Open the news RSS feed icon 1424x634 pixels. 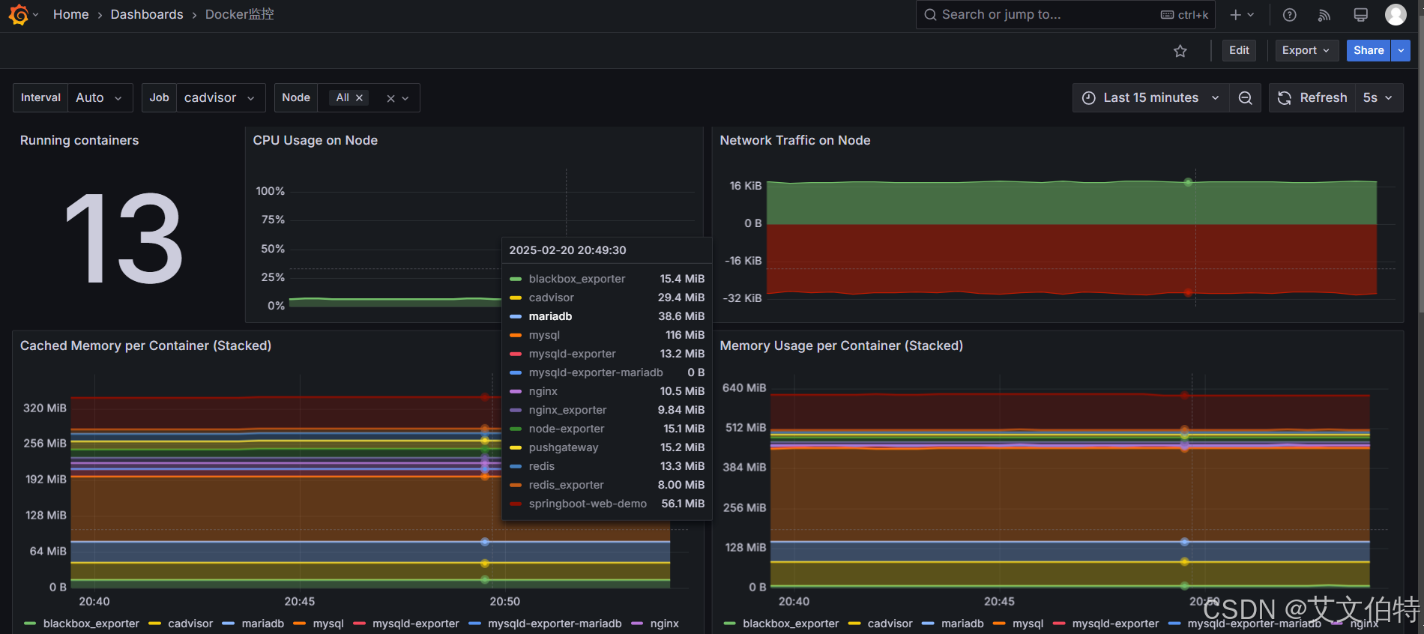1325,15
